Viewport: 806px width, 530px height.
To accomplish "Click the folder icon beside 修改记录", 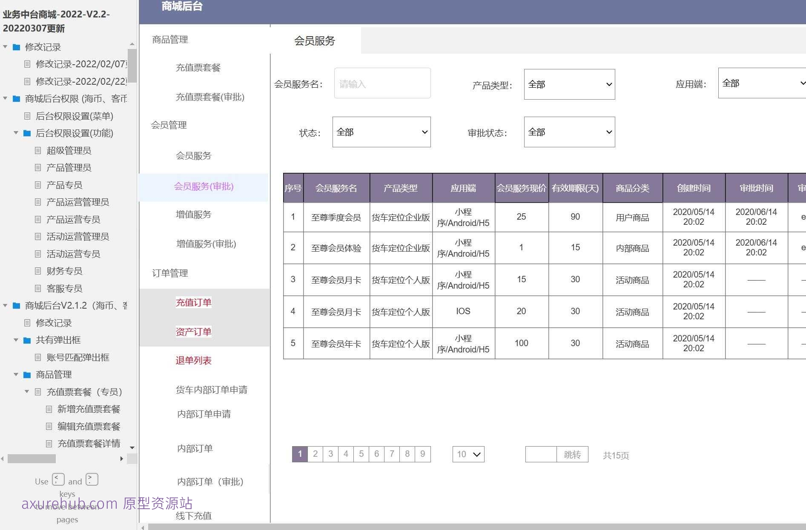I will 16,47.
